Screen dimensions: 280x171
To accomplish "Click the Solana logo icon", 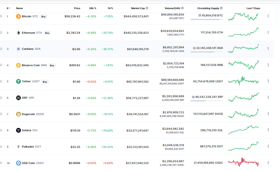I will [x=18, y=130].
